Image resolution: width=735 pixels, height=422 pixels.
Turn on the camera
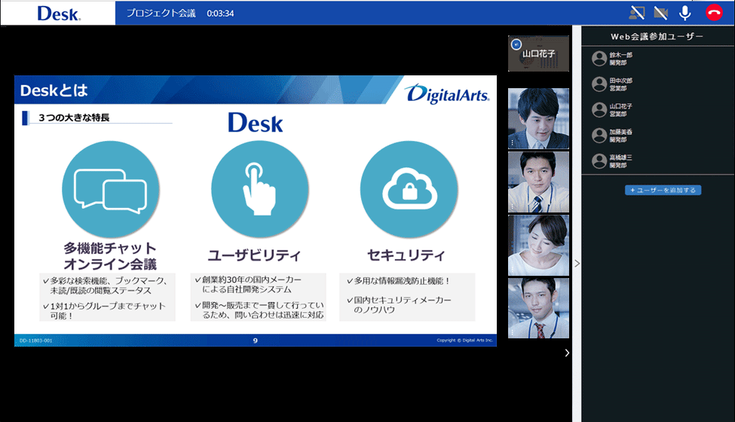(661, 13)
